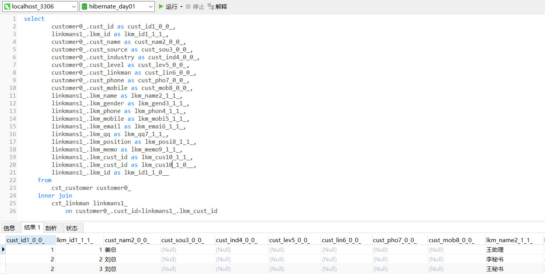The height and width of the screenshot is (276, 545).
Task: Click the current row indicator arrow
Action: [x=3, y=249]
